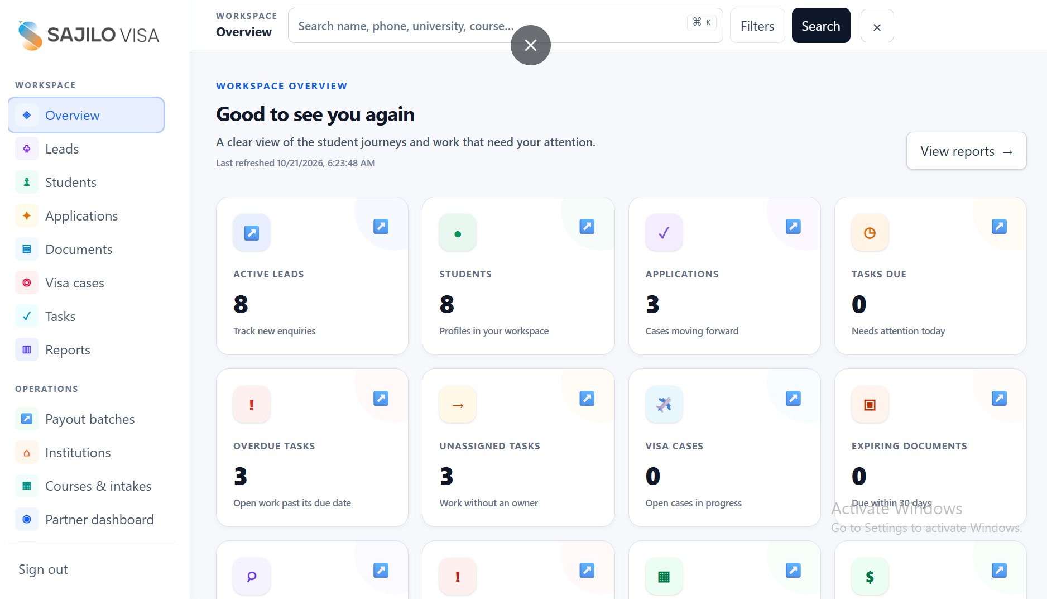Click the Documents sidebar icon
Image resolution: width=1047 pixels, height=599 pixels.
pyautogui.click(x=27, y=249)
